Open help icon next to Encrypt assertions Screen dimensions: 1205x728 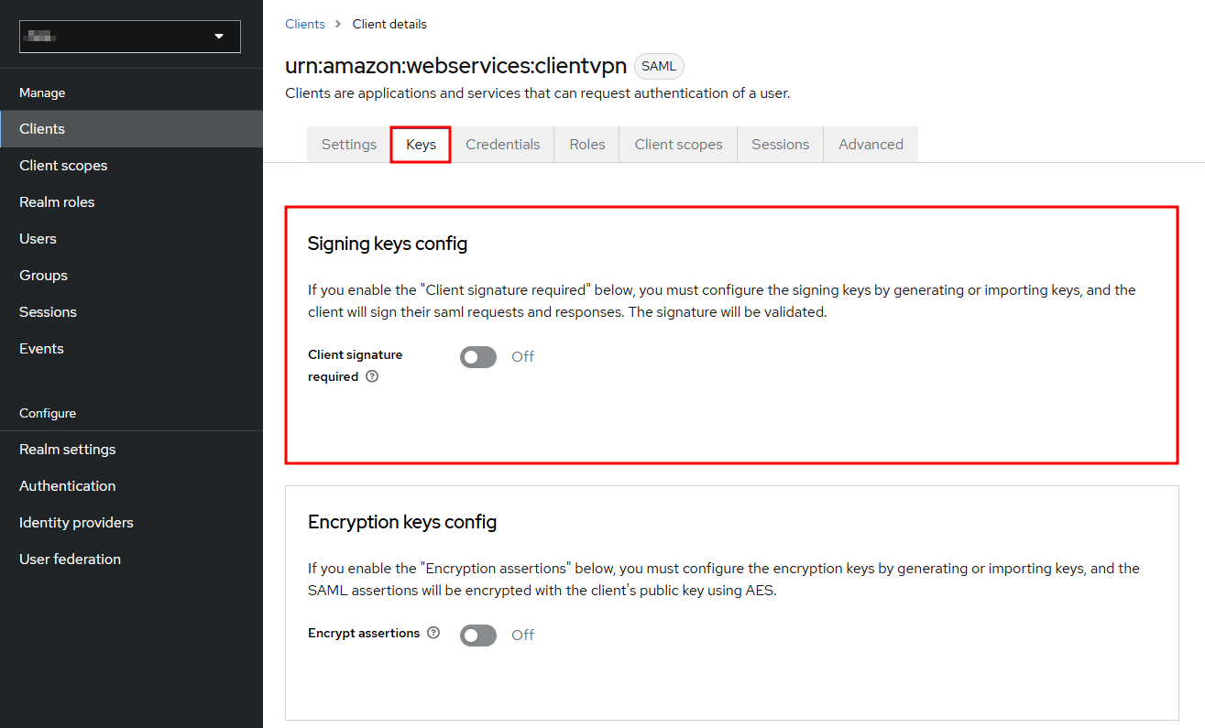[433, 633]
